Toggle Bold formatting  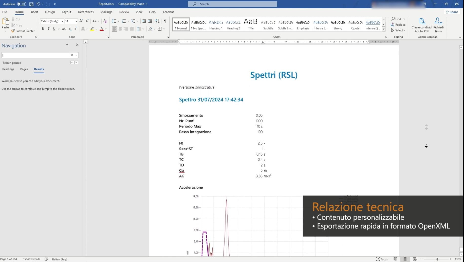tap(43, 29)
